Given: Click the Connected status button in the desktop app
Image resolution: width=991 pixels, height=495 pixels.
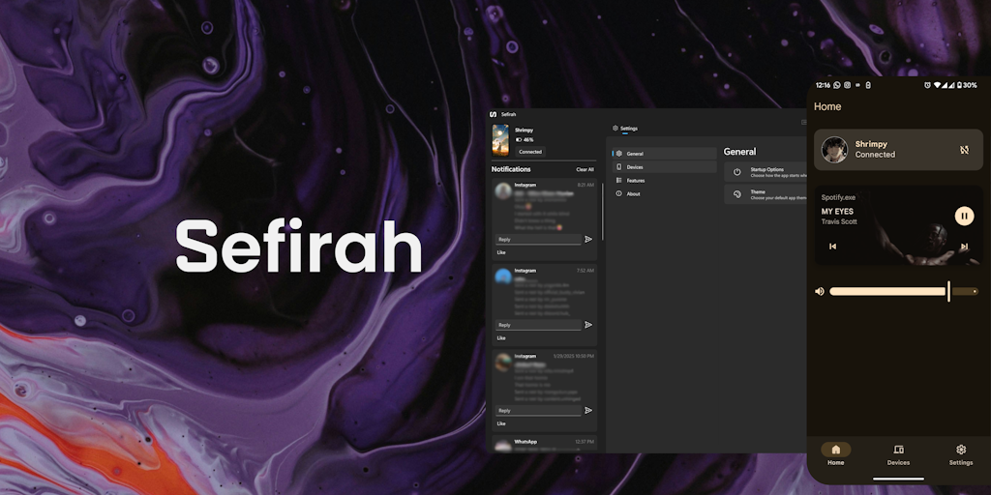Looking at the screenshot, I should tap(530, 152).
